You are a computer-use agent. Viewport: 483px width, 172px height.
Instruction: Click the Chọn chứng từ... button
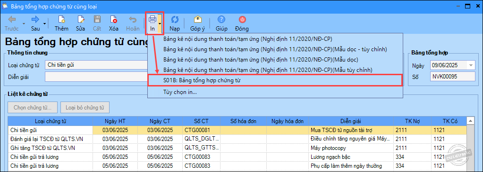(33, 108)
